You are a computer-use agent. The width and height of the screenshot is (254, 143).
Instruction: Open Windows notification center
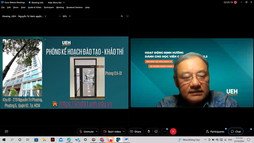[249, 140]
